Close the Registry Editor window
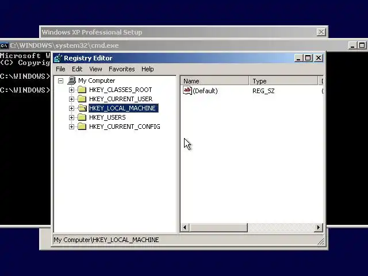This screenshot has height=276, width=368. point(318,58)
